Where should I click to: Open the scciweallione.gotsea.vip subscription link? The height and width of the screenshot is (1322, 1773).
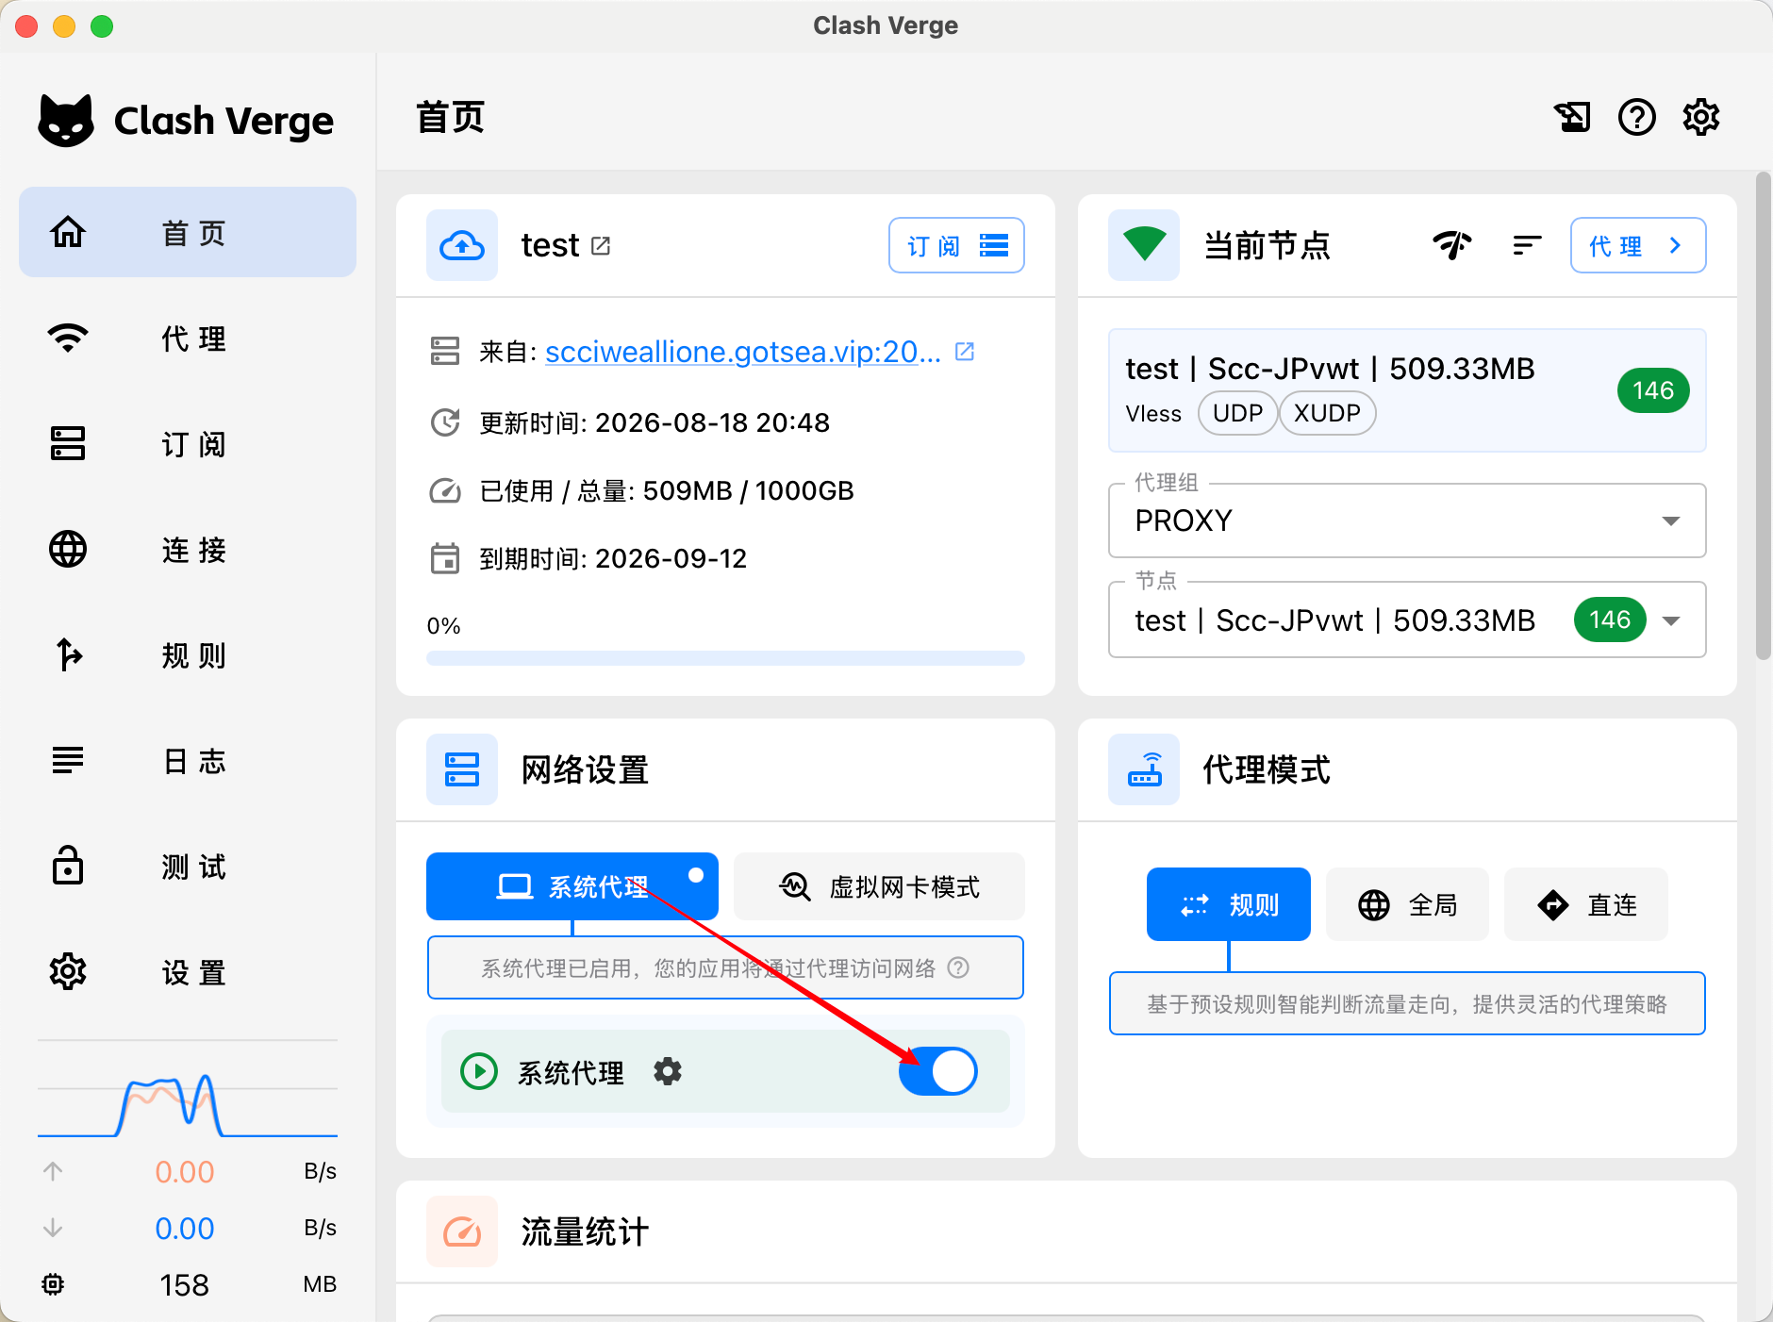[x=743, y=352]
